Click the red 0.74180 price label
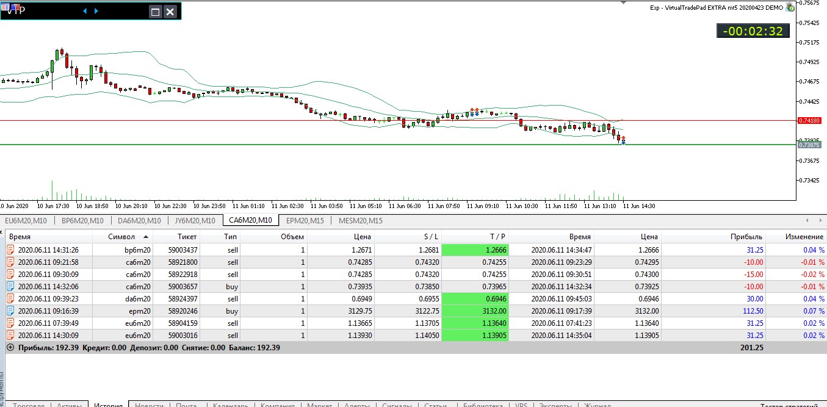Viewport: 827px width, 407px height. click(809, 121)
